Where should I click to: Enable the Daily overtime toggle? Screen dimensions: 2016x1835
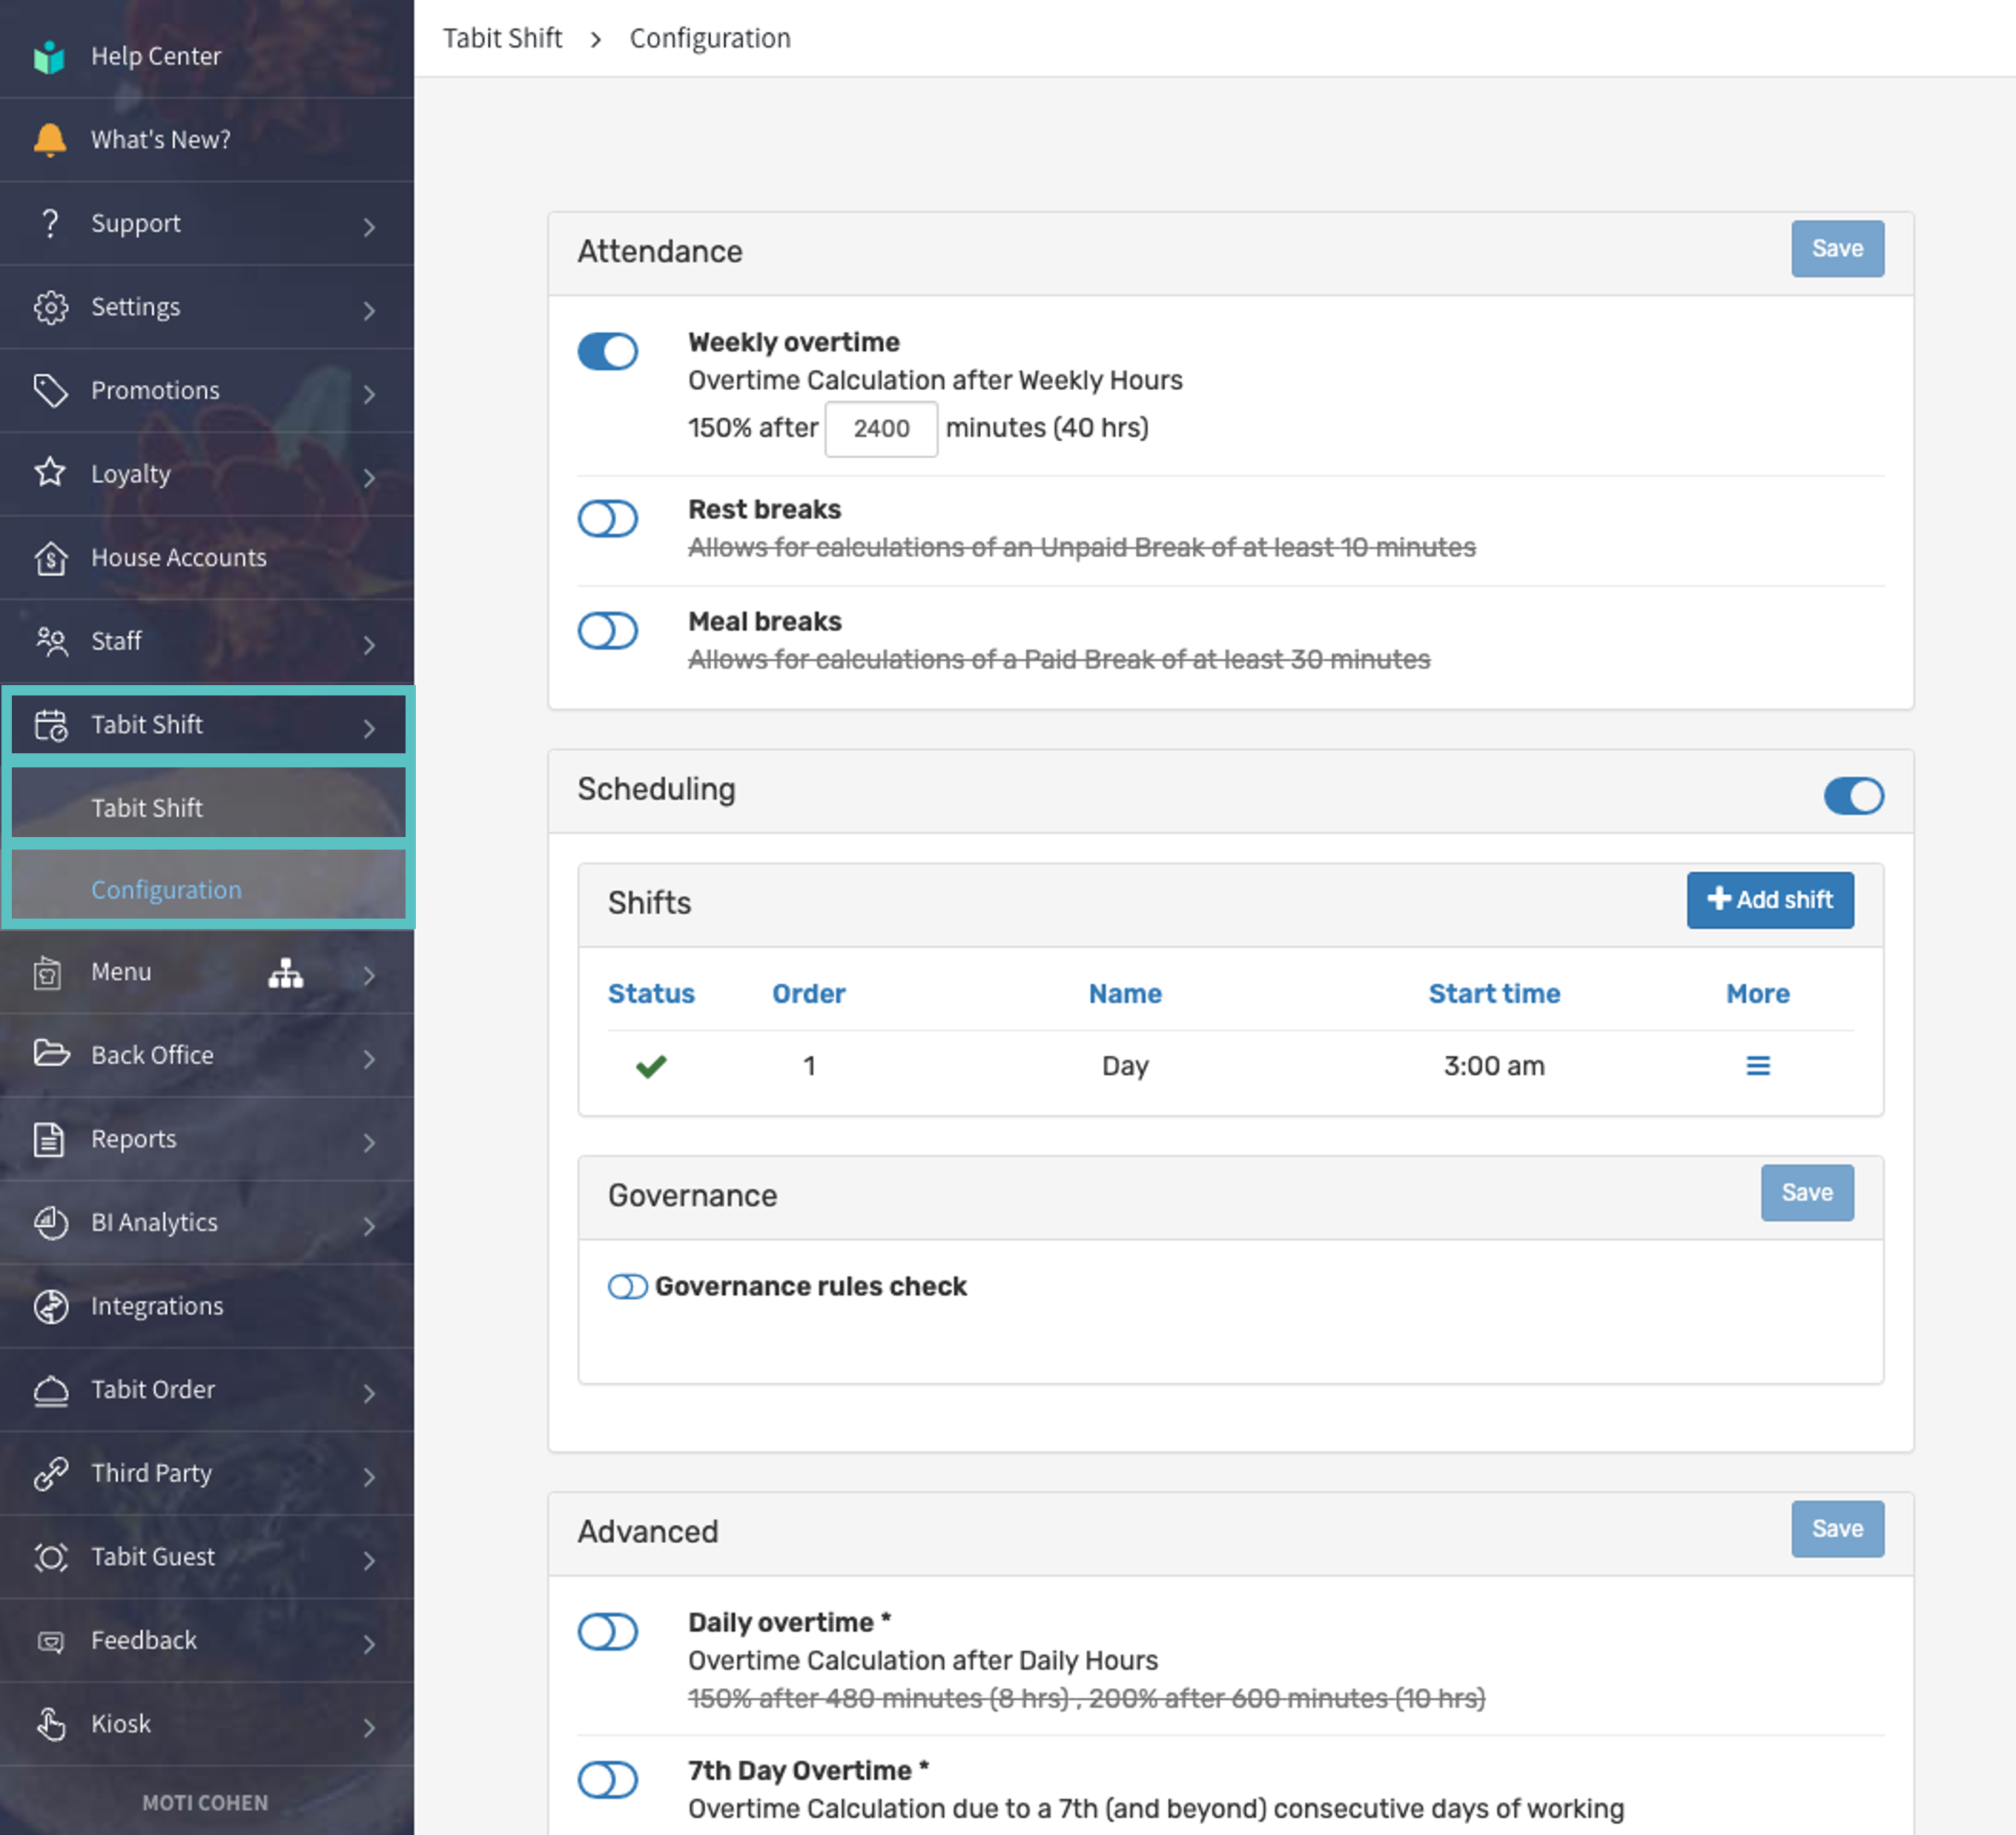coord(608,1631)
